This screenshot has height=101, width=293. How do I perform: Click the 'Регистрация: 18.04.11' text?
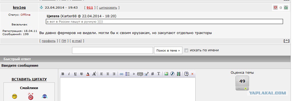click(x=20, y=31)
